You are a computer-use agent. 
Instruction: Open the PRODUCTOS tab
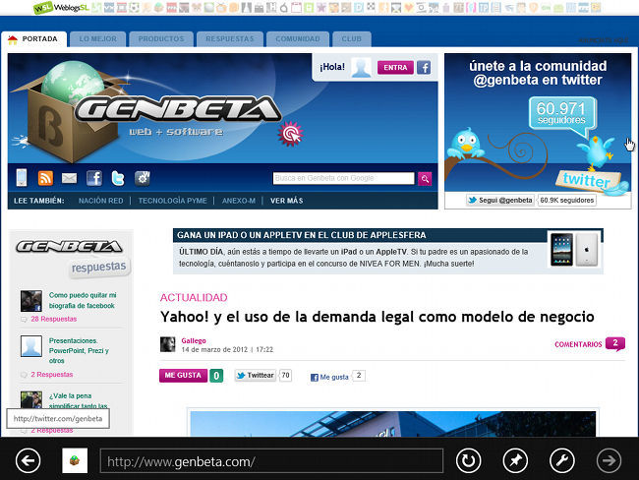161,39
